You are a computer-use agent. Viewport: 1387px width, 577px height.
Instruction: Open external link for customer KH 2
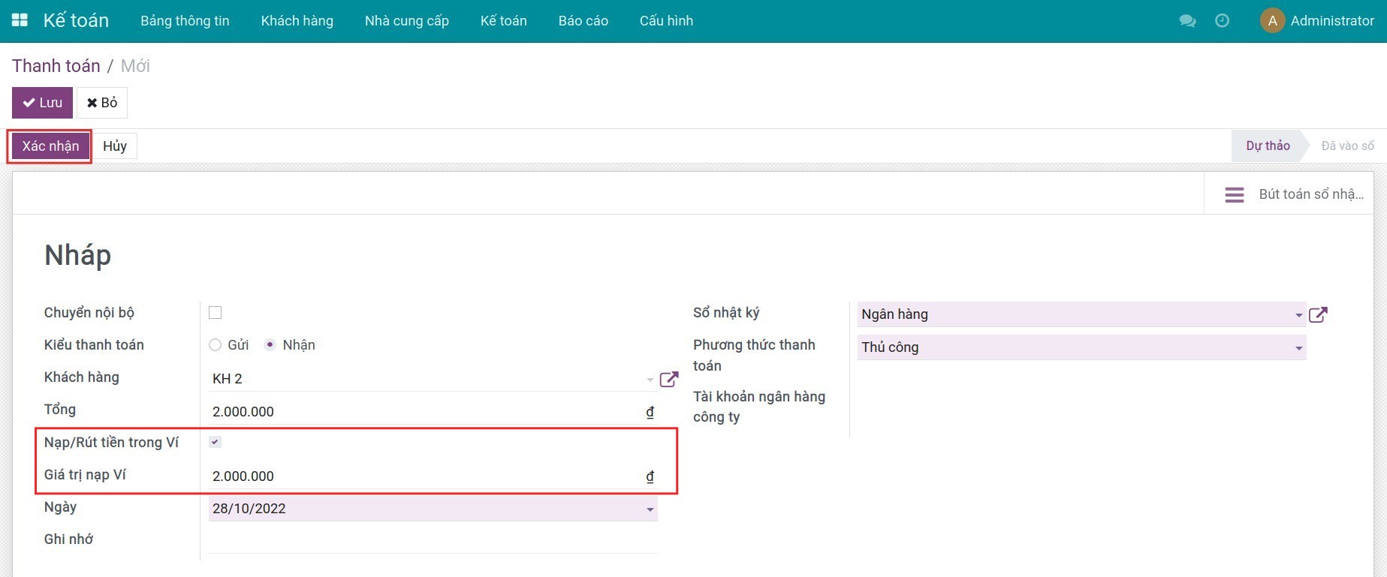pyautogui.click(x=668, y=380)
